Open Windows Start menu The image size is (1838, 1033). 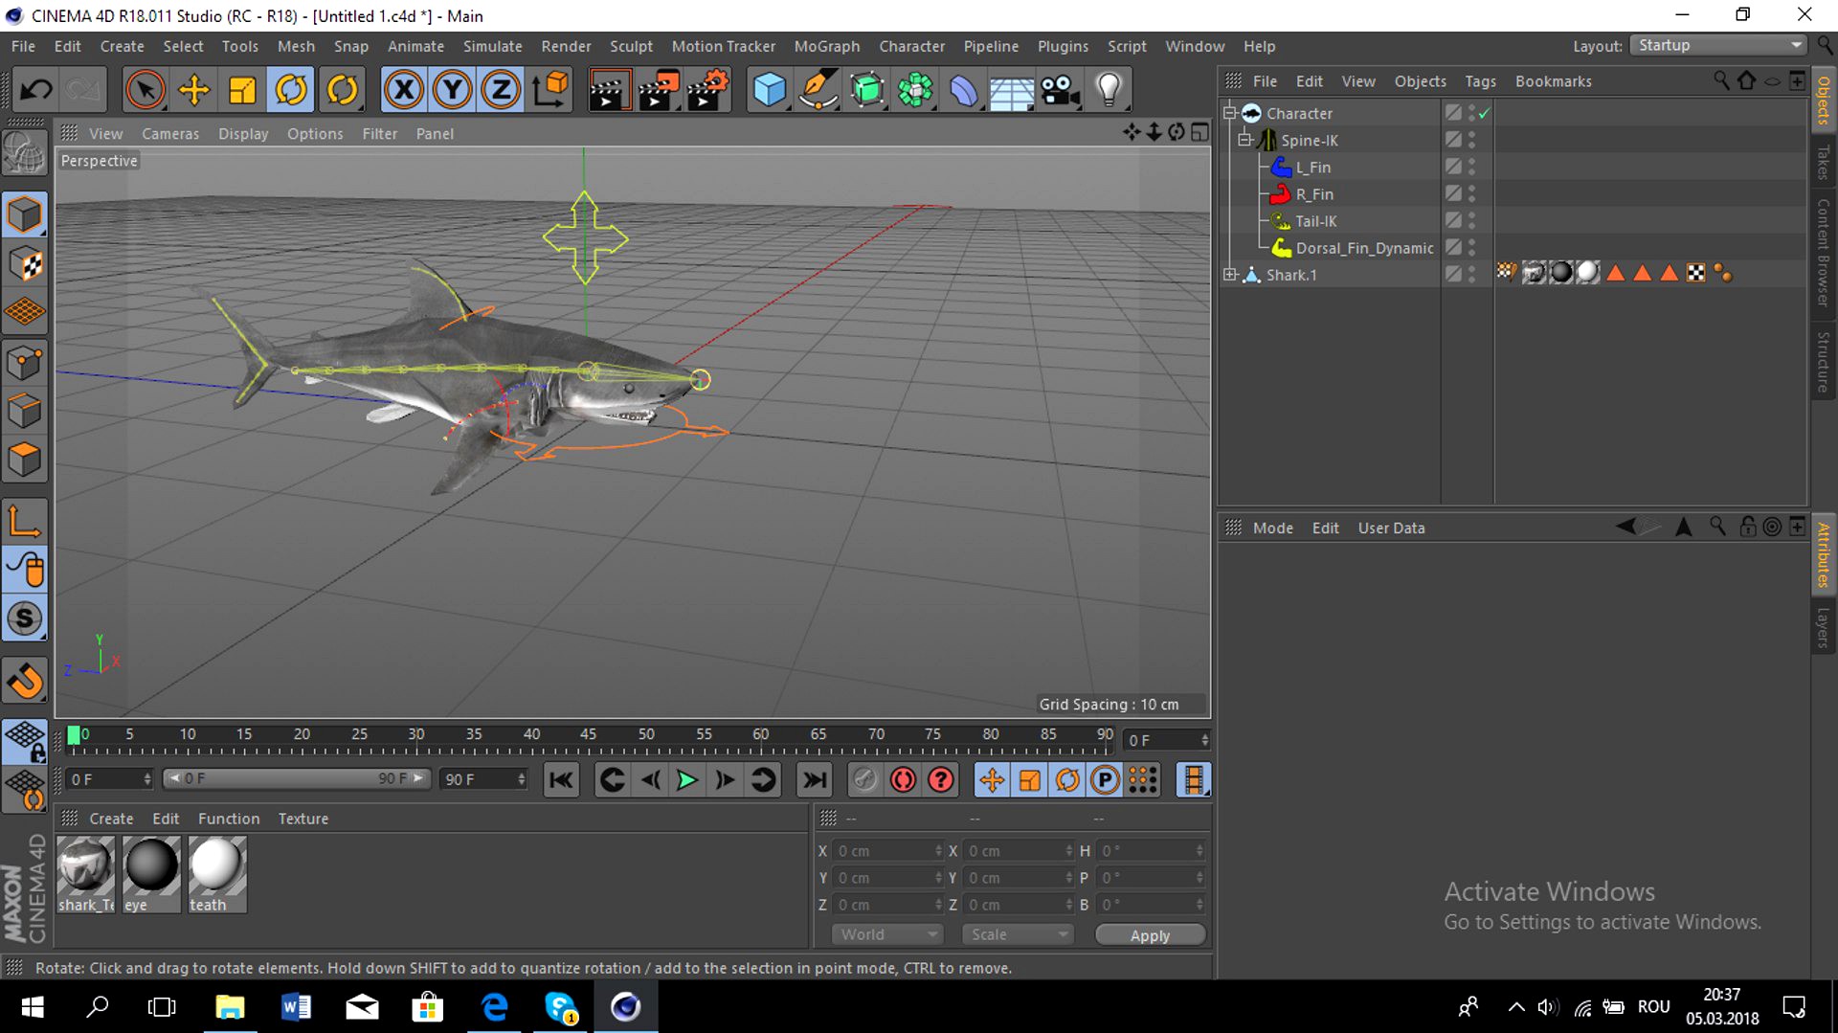point(33,1006)
